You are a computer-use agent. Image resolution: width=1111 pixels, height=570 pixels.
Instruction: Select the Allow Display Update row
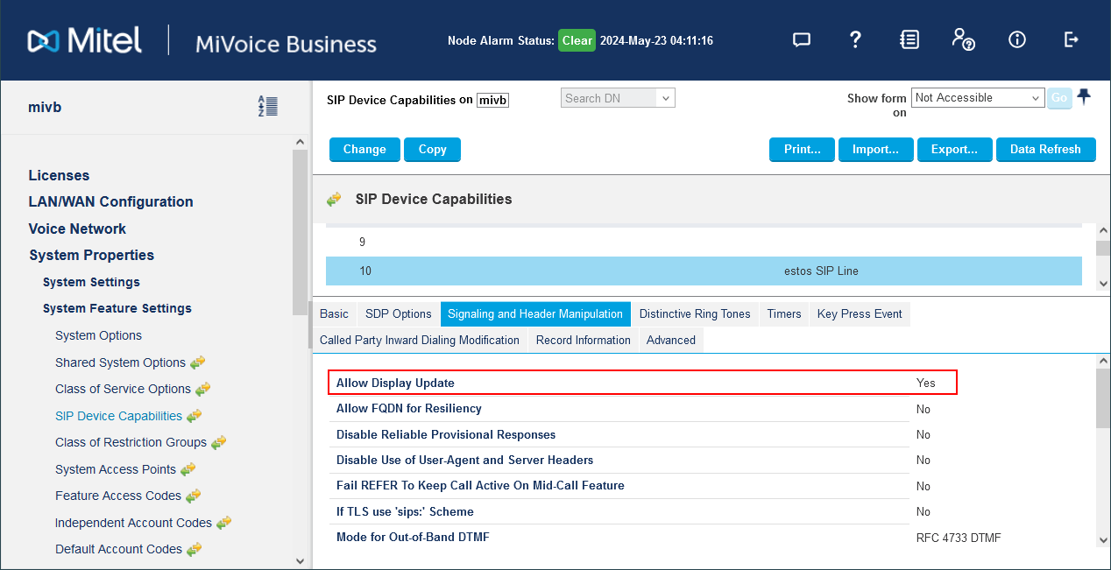tap(641, 383)
